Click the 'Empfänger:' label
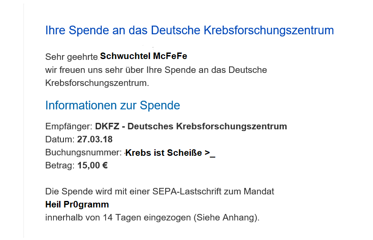This screenshot has height=240, width=373. 69,127
